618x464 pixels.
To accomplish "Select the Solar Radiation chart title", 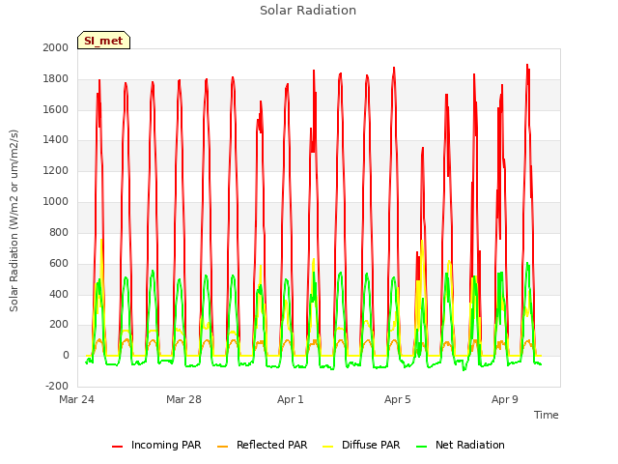I will 308,11.
